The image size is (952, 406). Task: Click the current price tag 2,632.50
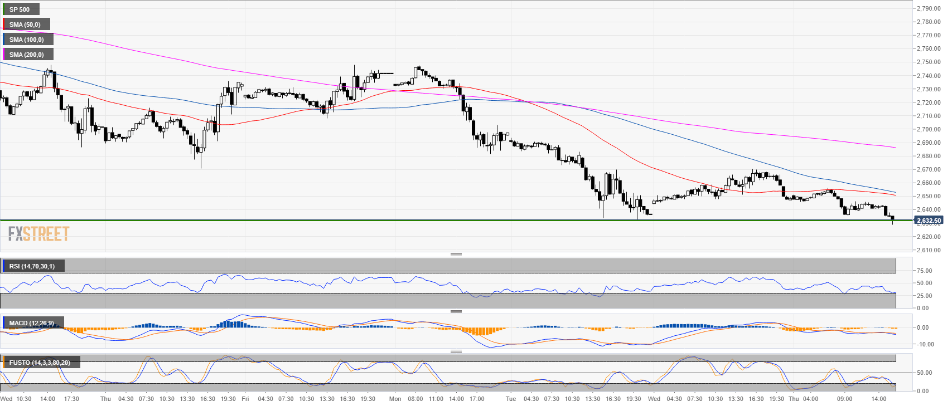[928, 221]
